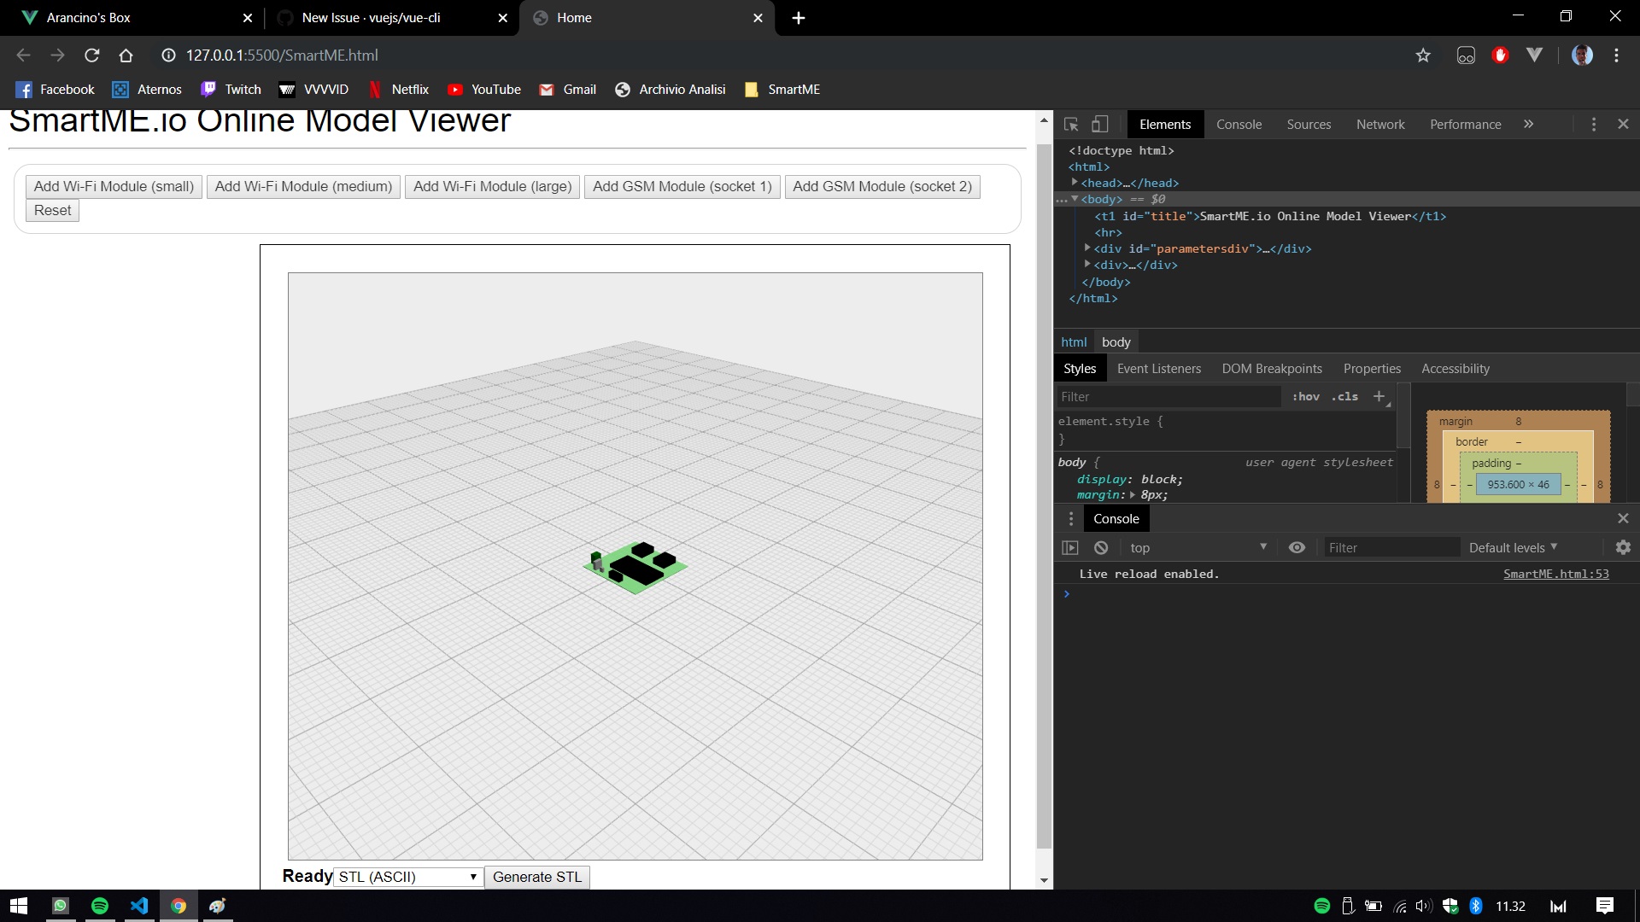Expand the parametersdiv node

click(x=1087, y=248)
